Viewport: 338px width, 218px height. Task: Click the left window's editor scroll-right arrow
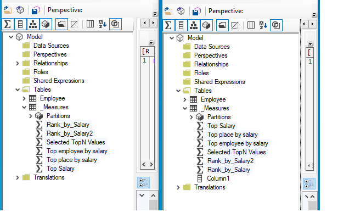pyautogui.click(x=151, y=165)
